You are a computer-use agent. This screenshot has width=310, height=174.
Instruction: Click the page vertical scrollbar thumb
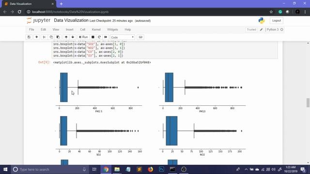click(308, 102)
